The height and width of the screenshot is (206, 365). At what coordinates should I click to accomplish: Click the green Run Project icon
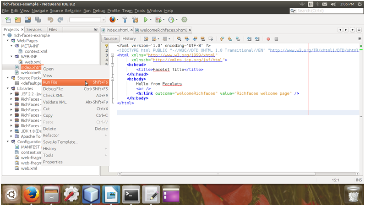pos(146,20)
